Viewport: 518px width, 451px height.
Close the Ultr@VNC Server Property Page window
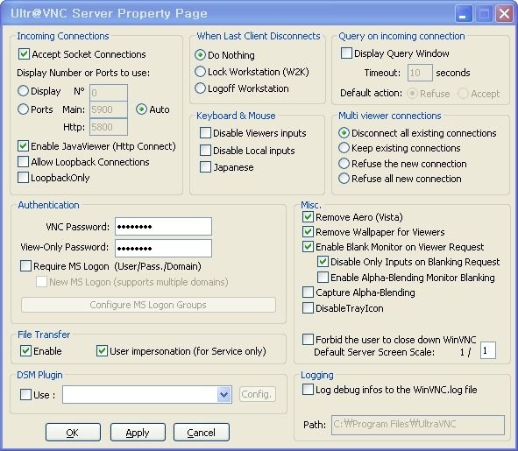(505, 14)
